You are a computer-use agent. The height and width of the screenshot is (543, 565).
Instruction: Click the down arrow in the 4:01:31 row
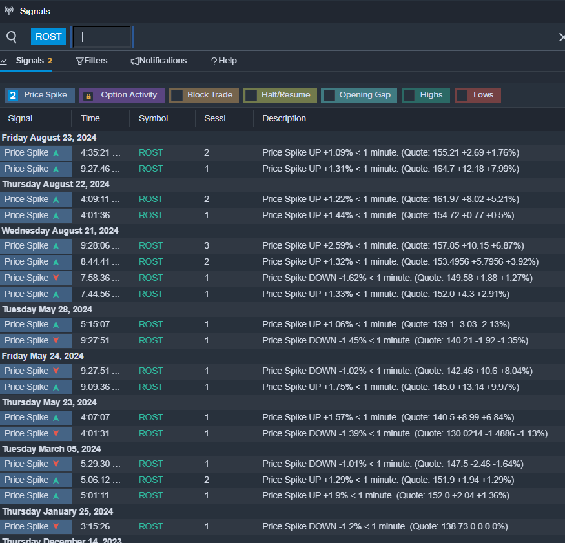point(56,433)
